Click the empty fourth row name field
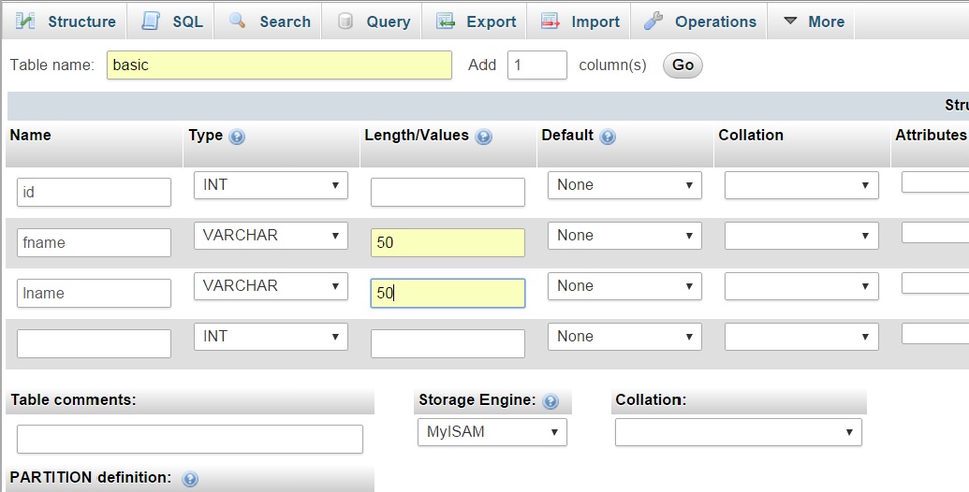969x492 pixels. (x=94, y=344)
